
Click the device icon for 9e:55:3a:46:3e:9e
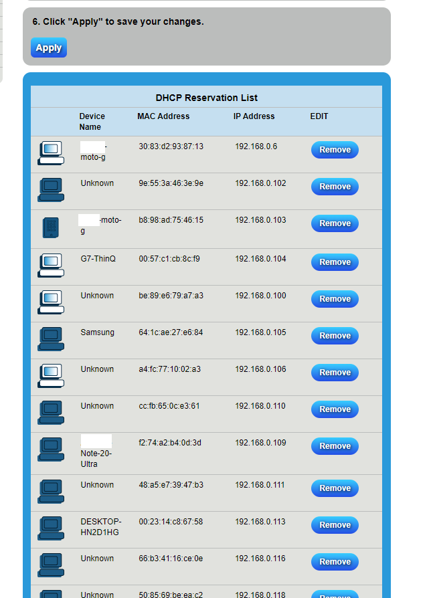[x=51, y=189]
